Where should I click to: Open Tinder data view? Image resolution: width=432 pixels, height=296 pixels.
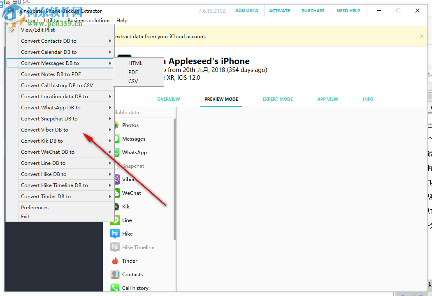pos(128,261)
